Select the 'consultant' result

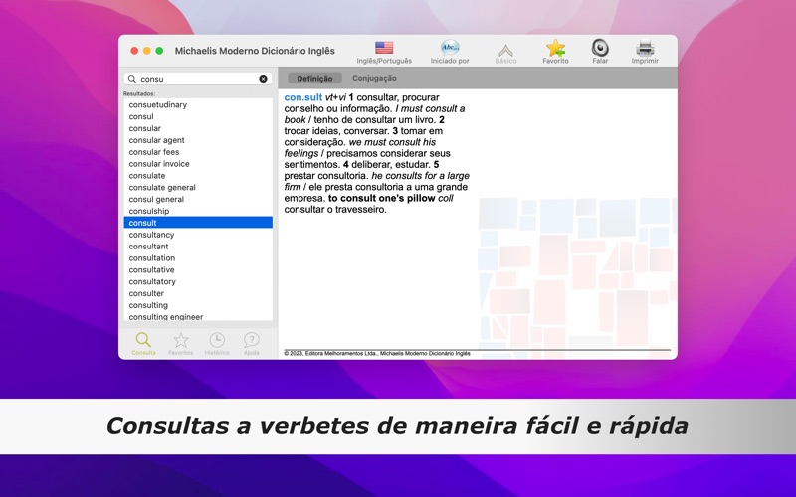[x=198, y=247]
